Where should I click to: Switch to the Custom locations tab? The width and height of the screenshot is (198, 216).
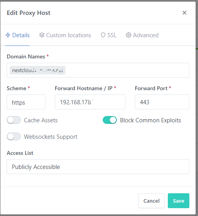(x=65, y=35)
